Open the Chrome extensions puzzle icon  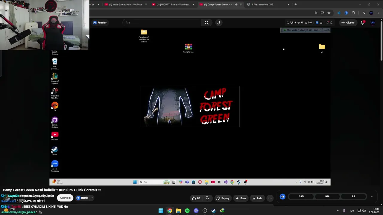click(353, 13)
